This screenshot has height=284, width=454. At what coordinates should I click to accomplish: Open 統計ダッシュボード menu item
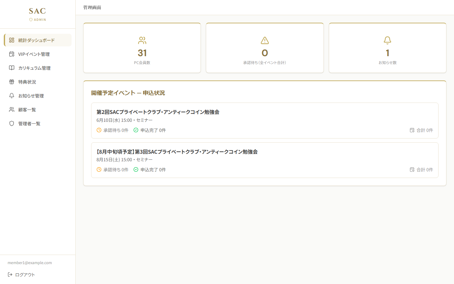[38, 40]
